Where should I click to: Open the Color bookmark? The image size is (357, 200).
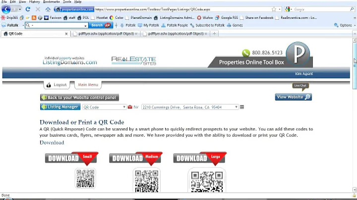(117, 18)
